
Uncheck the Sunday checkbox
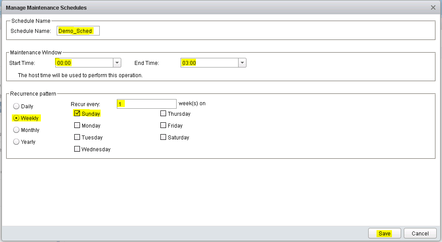tap(77, 114)
